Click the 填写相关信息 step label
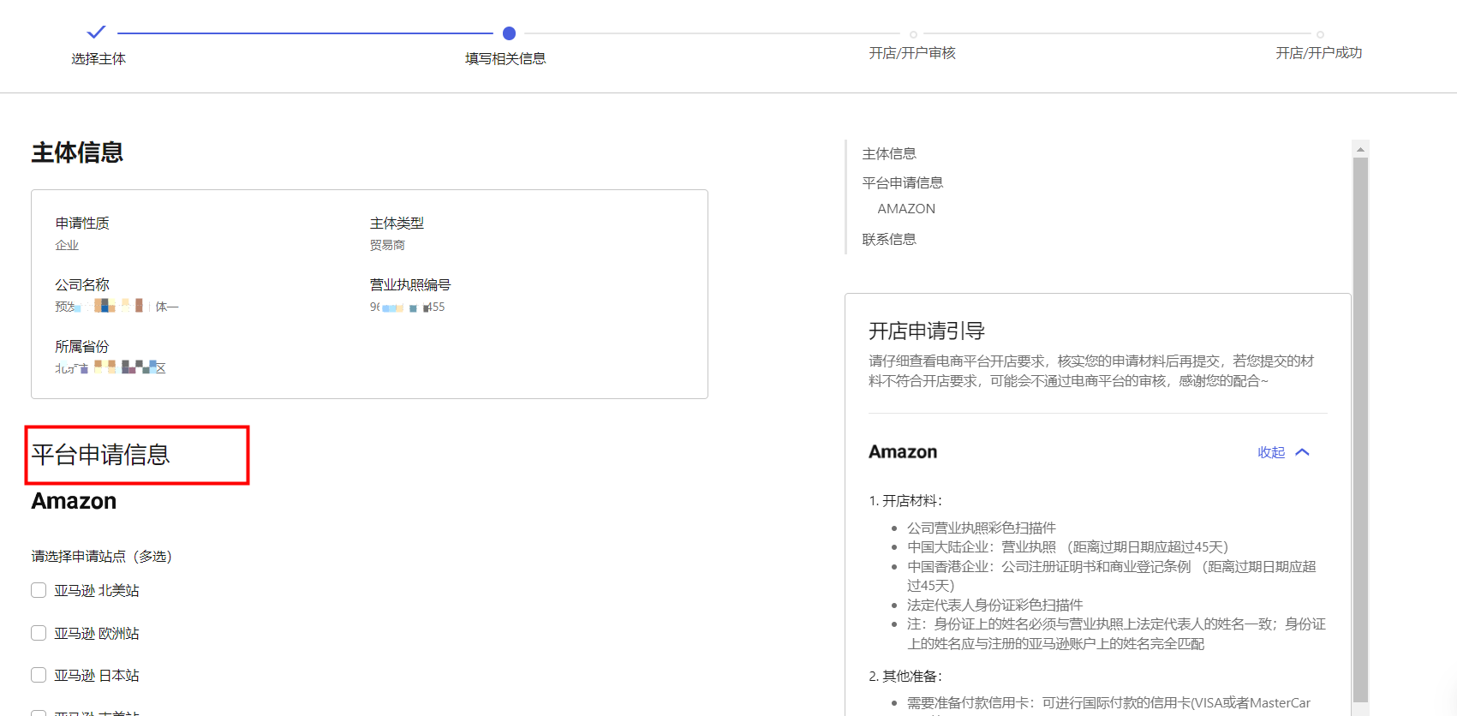This screenshot has height=716, width=1457. tap(505, 59)
